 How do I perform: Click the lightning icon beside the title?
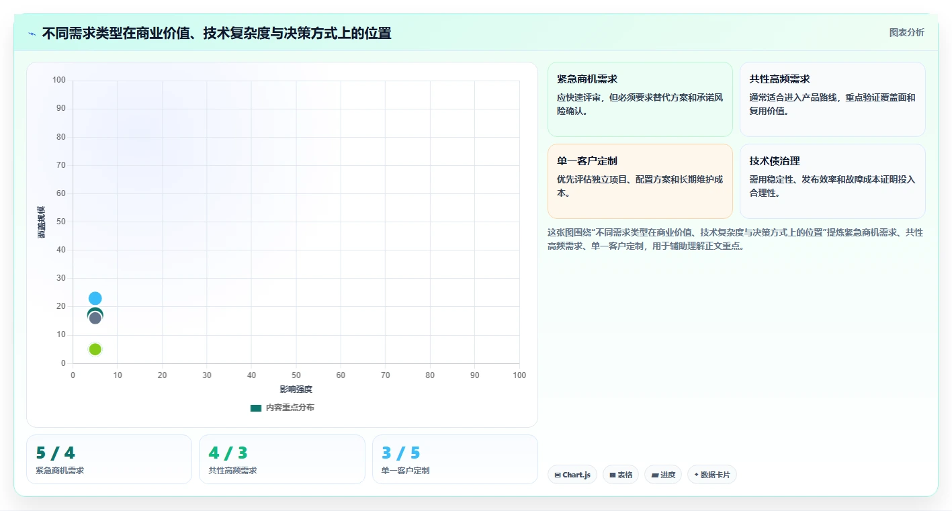point(32,34)
